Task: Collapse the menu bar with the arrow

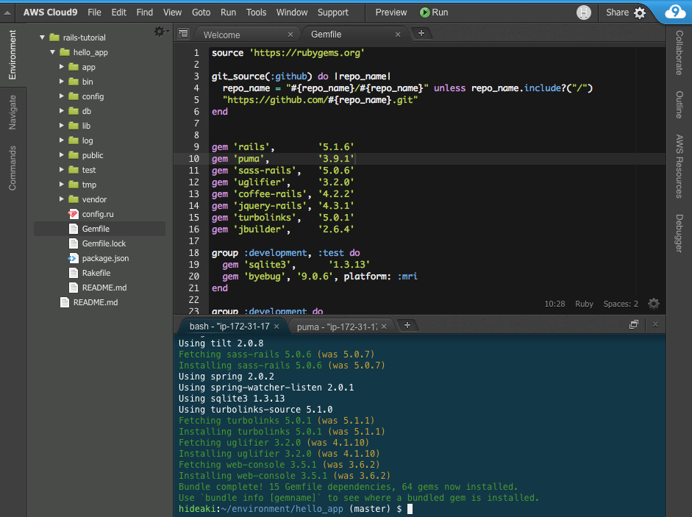Action: click(7, 13)
